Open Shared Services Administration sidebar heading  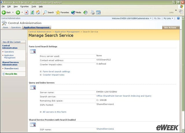point(10,63)
